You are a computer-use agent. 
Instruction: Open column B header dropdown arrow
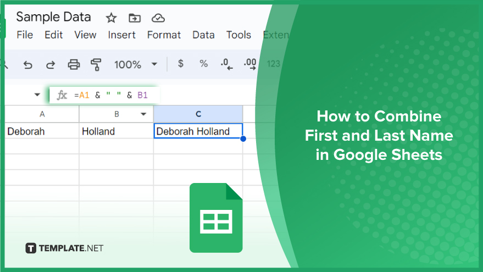tap(143, 114)
